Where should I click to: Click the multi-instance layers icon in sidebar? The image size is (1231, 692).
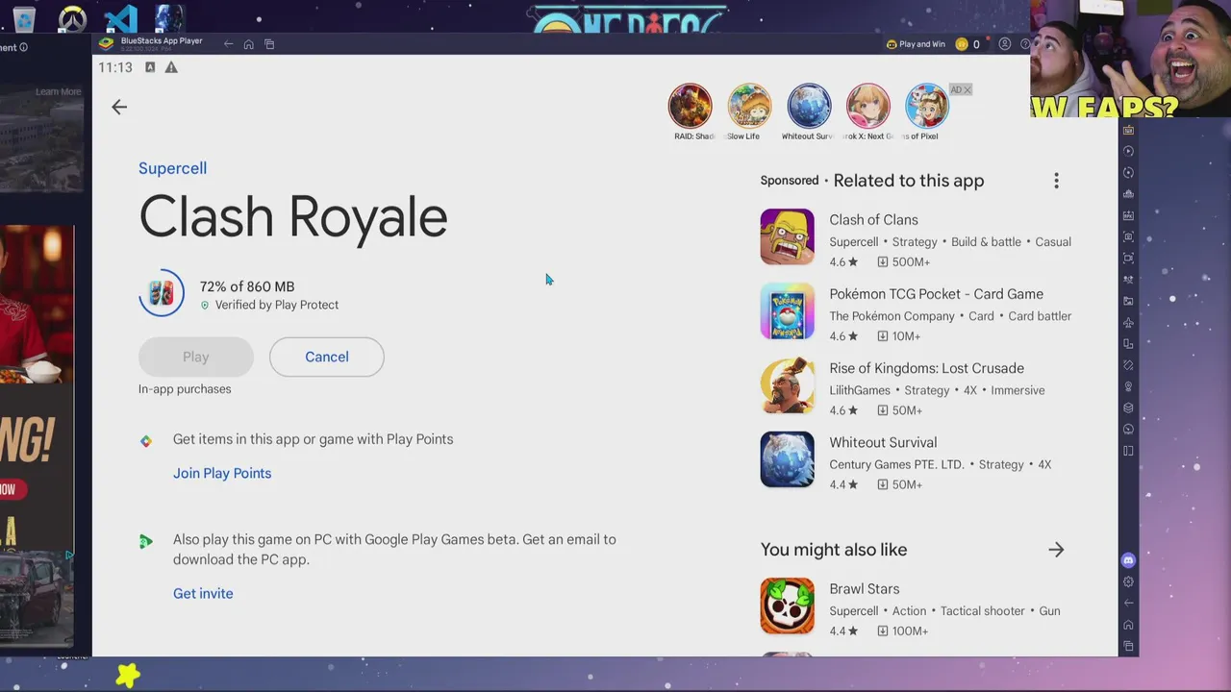(1129, 408)
